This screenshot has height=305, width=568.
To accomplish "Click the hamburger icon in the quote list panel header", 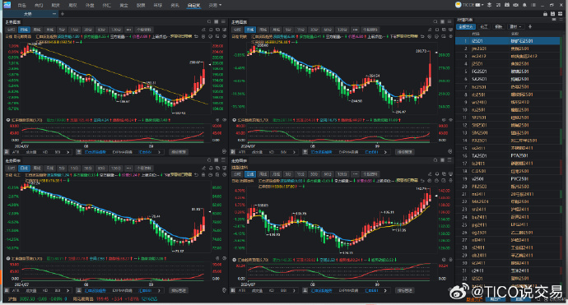I will (x=561, y=20).
